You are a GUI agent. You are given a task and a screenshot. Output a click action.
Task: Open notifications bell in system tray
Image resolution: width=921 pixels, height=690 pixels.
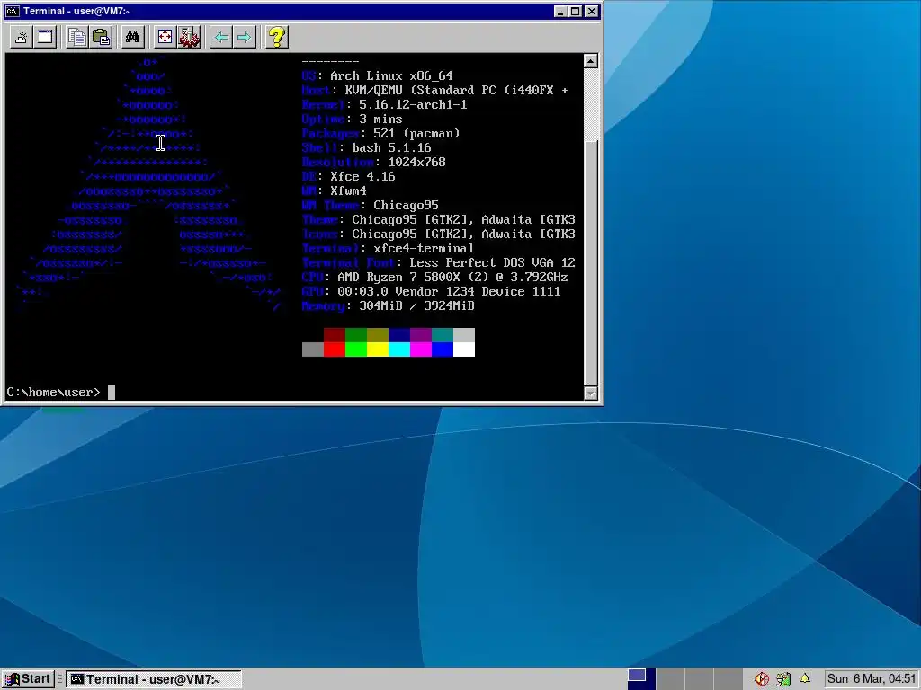click(x=805, y=679)
